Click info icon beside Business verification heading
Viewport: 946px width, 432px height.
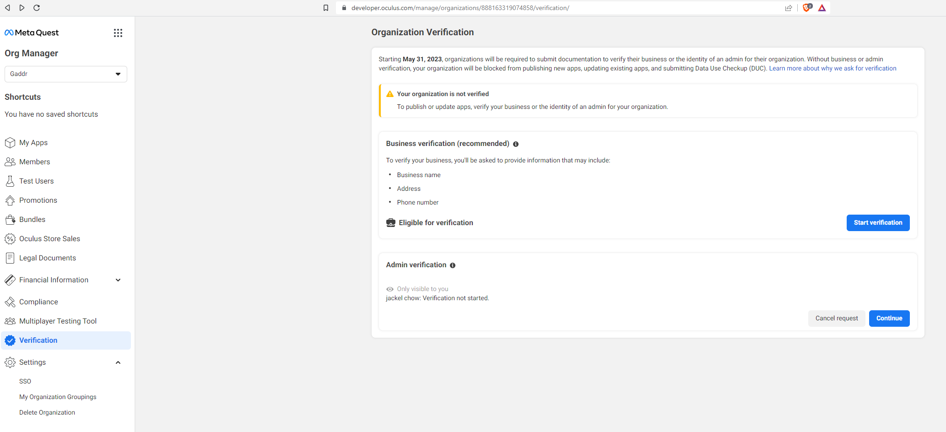point(516,144)
